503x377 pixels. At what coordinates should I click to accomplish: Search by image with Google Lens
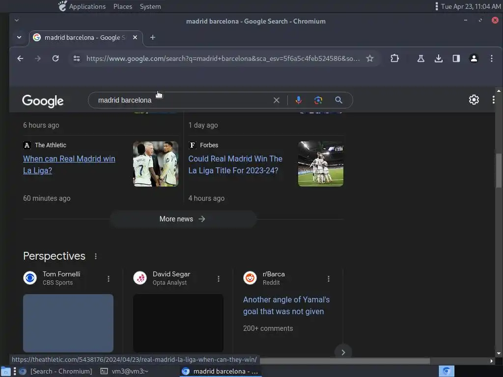tap(318, 100)
